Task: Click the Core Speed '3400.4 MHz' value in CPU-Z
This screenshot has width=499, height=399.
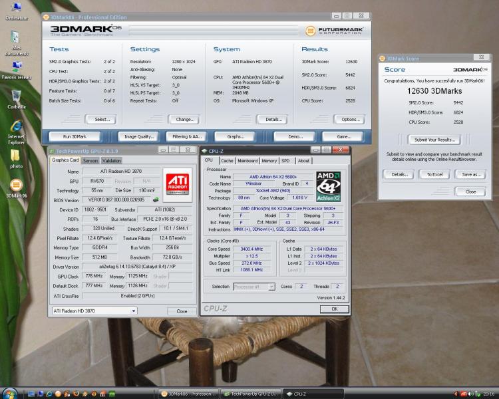Action: click(x=251, y=249)
